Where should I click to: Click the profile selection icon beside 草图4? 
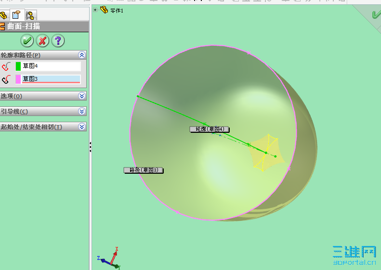pos(6,66)
